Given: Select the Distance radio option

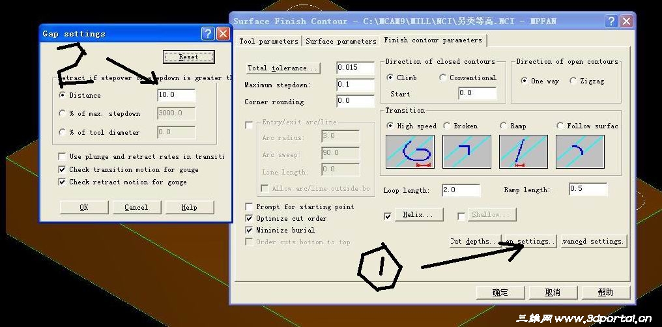Looking at the screenshot, I should coord(62,95).
